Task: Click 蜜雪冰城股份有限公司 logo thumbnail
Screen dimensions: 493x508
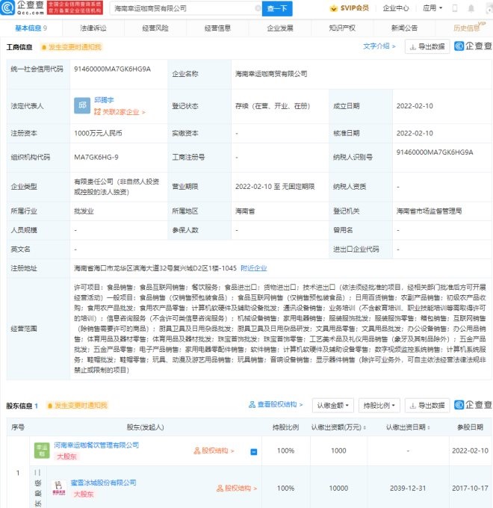Action: [61, 489]
